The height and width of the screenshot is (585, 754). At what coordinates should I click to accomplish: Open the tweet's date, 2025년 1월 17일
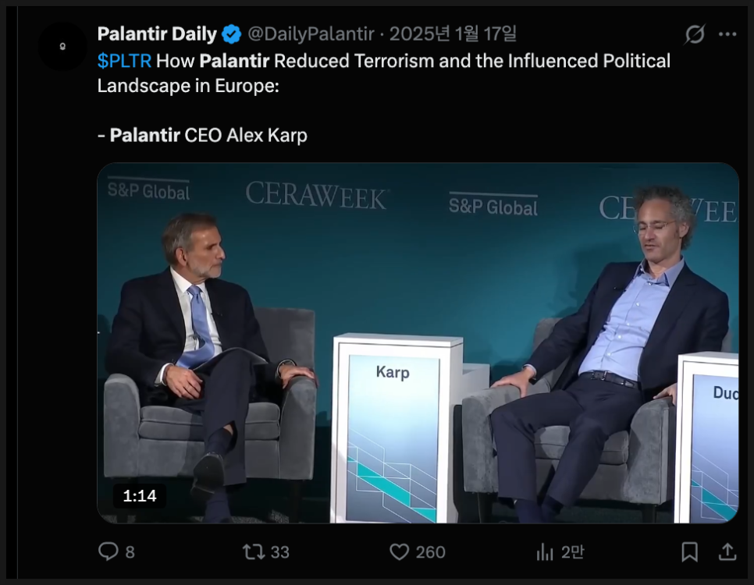[x=453, y=34]
